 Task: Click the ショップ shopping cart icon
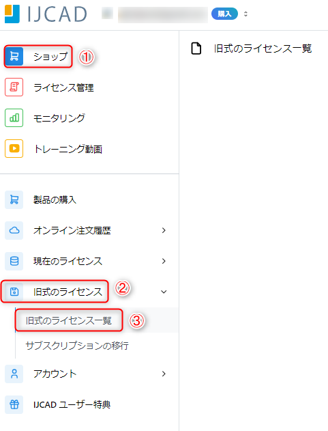pyautogui.click(x=14, y=56)
